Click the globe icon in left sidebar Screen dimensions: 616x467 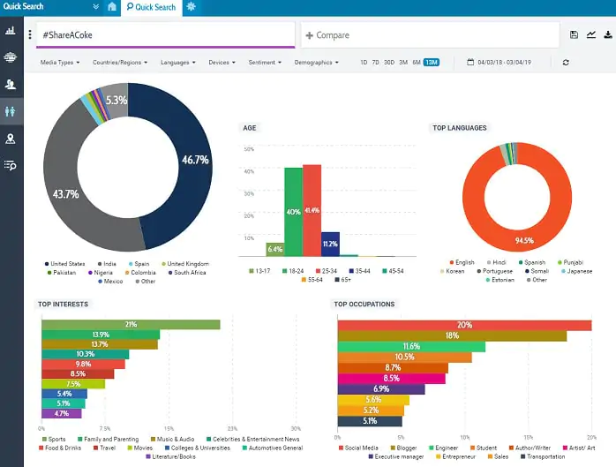pos(11,57)
